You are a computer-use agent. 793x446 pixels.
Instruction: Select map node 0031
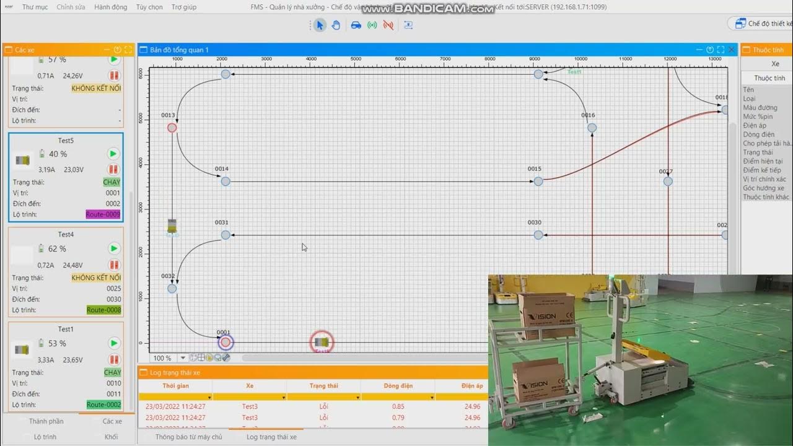[226, 235]
